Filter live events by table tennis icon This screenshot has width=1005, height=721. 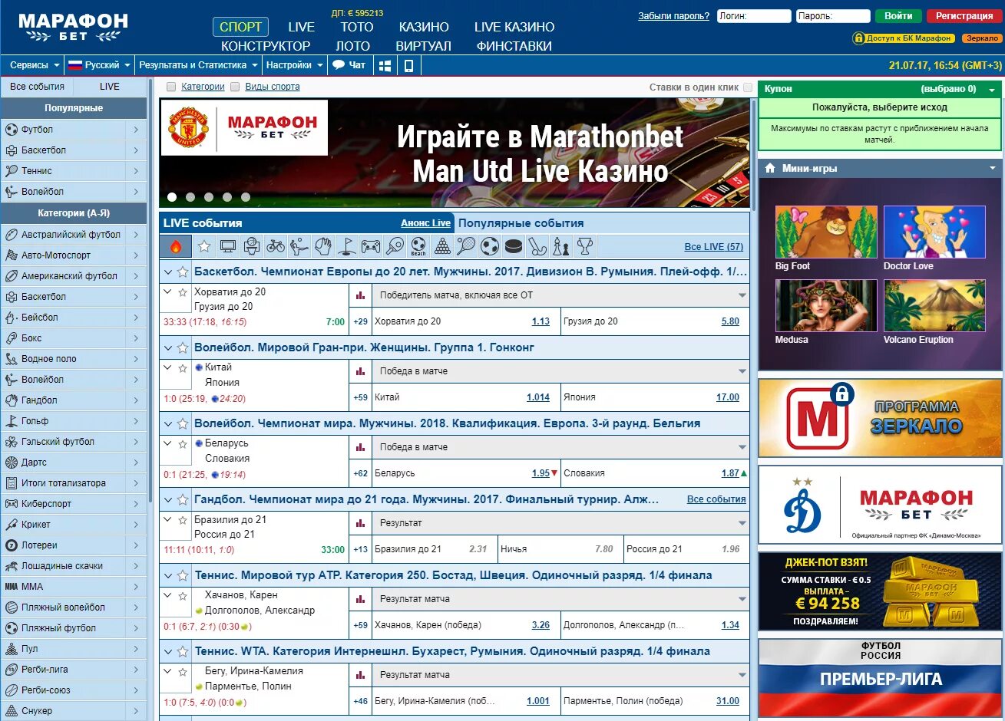[x=395, y=246]
